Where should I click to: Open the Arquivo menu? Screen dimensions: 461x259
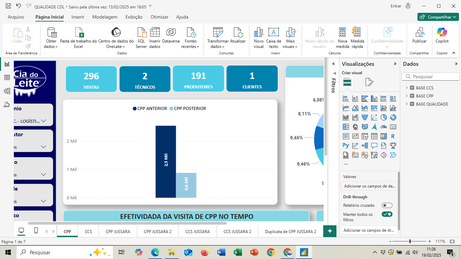coord(16,17)
